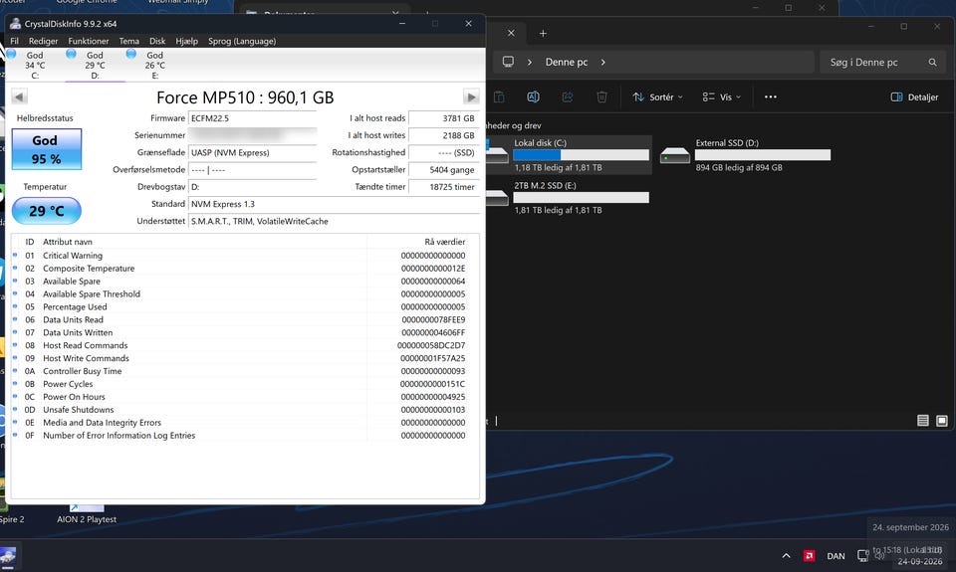Image resolution: width=956 pixels, height=572 pixels.
Task: Click the delete trash icon in Explorer toolbar
Action: 601,96
